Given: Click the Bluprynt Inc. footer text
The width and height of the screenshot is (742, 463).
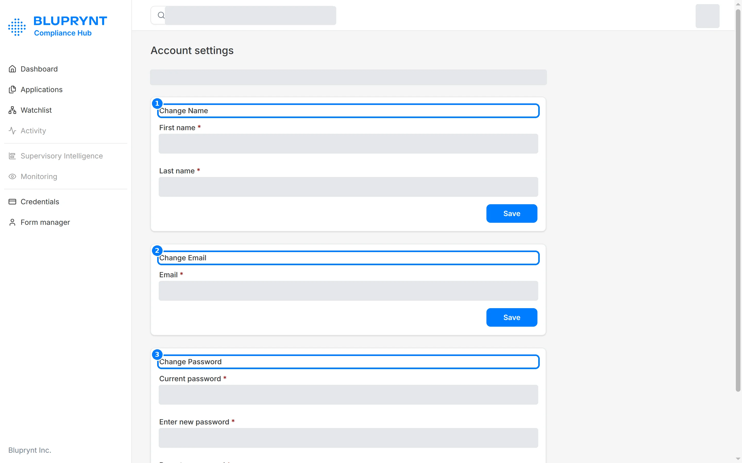Looking at the screenshot, I should (30, 450).
